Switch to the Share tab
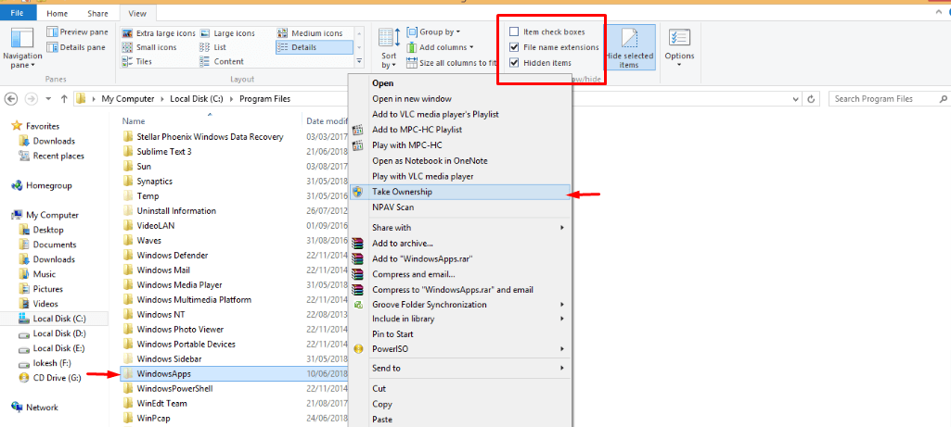 pyautogui.click(x=97, y=13)
